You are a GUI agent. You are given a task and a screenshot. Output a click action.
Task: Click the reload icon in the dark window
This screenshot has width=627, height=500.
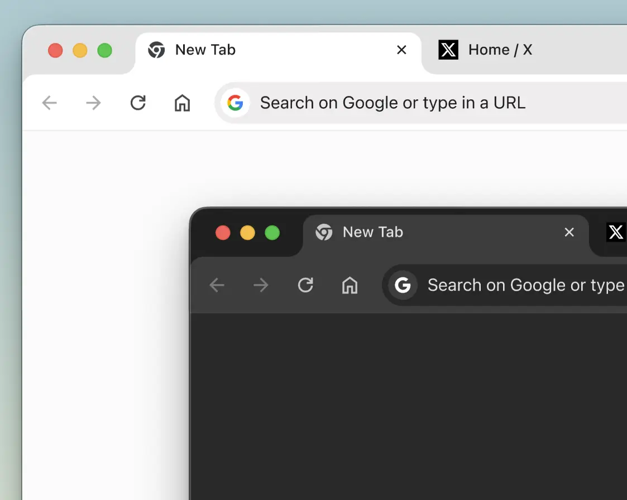coord(305,285)
